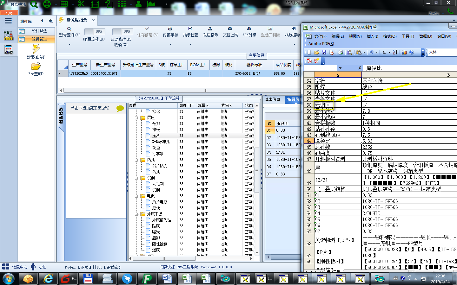Click Excel Print icon
The image size is (457, 285).
pyautogui.click(x=340, y=52)
